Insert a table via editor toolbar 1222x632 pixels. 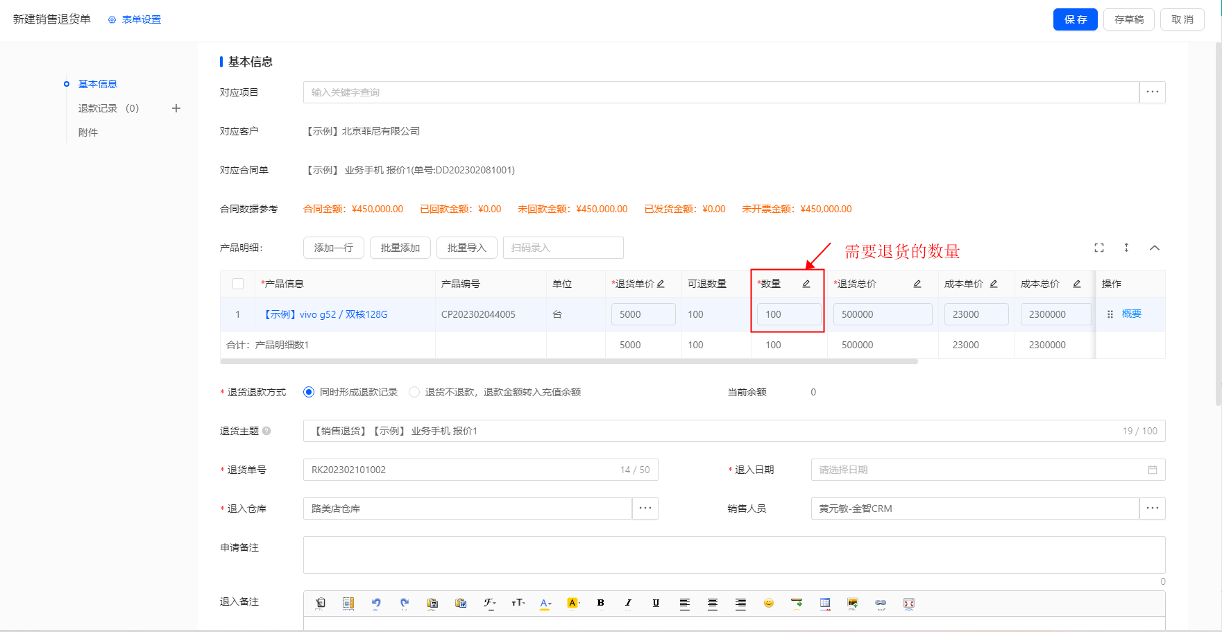pos(825,603)
